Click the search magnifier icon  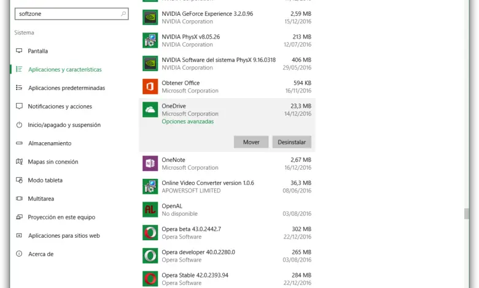click(123, 13)
